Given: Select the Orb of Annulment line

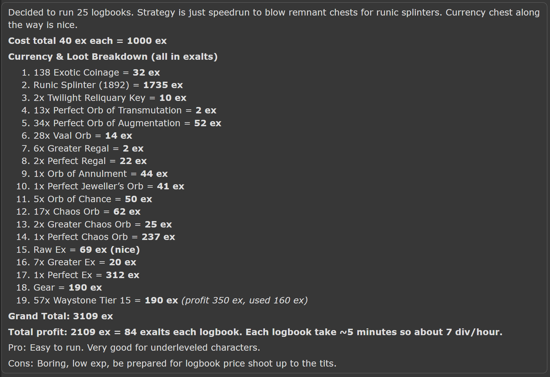Looking at the screenshot, I should (101, 174).
